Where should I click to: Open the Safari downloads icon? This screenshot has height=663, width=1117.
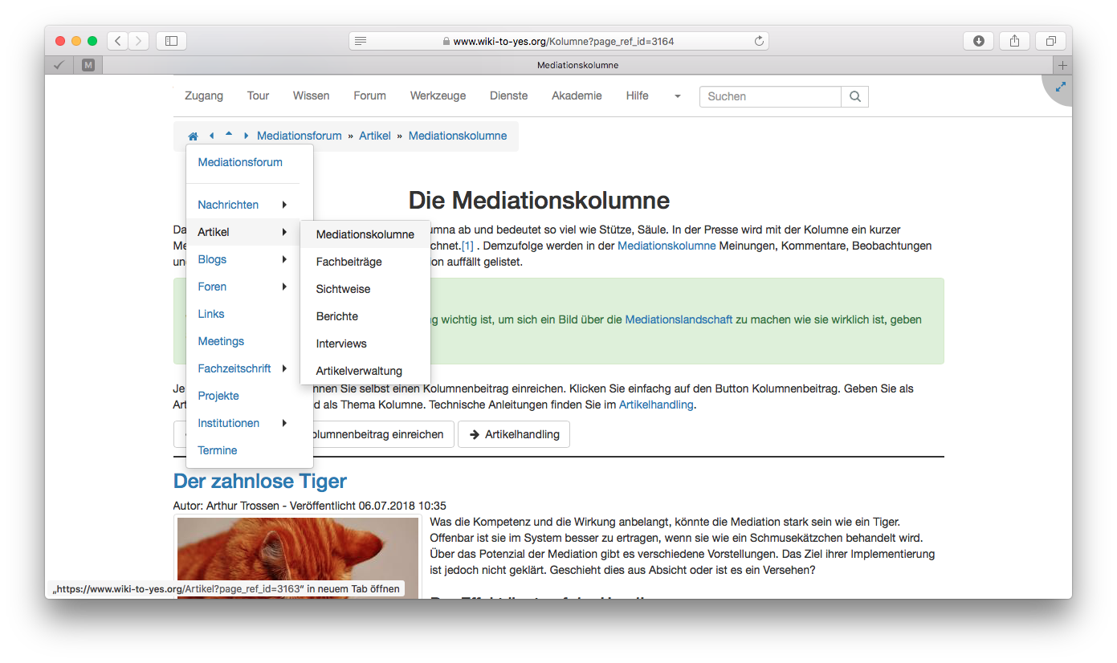(978, 41)
